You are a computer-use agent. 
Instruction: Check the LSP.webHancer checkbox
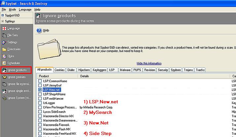click(x=40, y=98)
